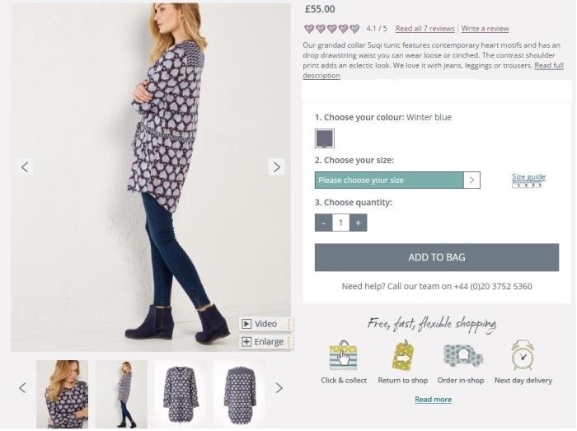The height and width of the screenshot is (431, 577).
Task: Click the quantity input field
Action: 341,223
